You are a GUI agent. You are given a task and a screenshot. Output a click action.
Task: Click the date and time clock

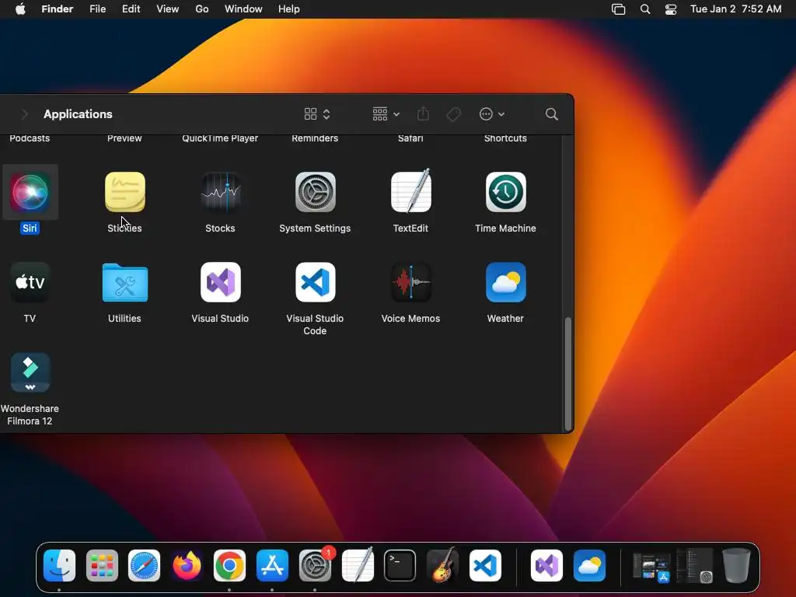click(735, 9)
